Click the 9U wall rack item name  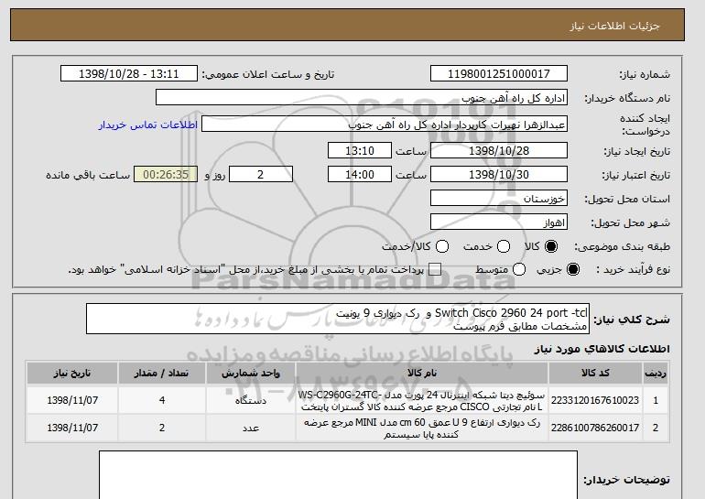(x=422, y=428)
